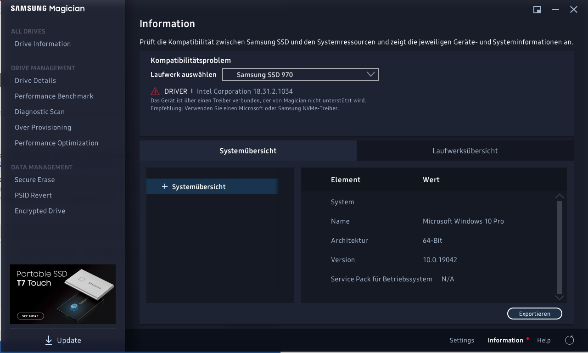The width and height of the screenshot is (588, 353).
Task: Open Encrypted Drive section
Action: coord(40,211)
